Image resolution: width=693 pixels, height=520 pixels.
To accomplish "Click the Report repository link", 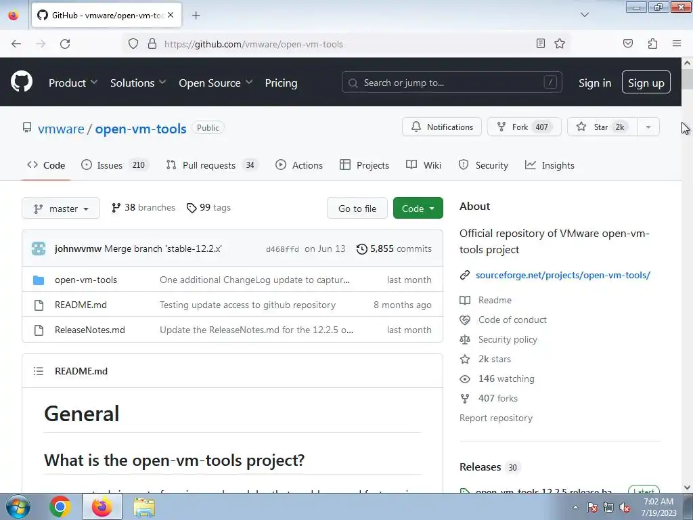I will pyautogui.click(x=496, y=418).
